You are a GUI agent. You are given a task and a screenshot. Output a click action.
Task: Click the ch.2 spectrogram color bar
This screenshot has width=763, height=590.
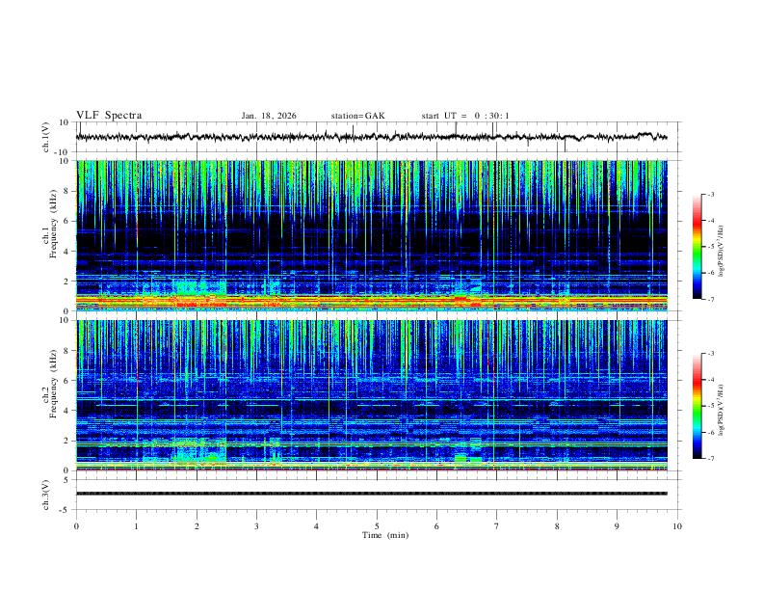coord(697,406)
